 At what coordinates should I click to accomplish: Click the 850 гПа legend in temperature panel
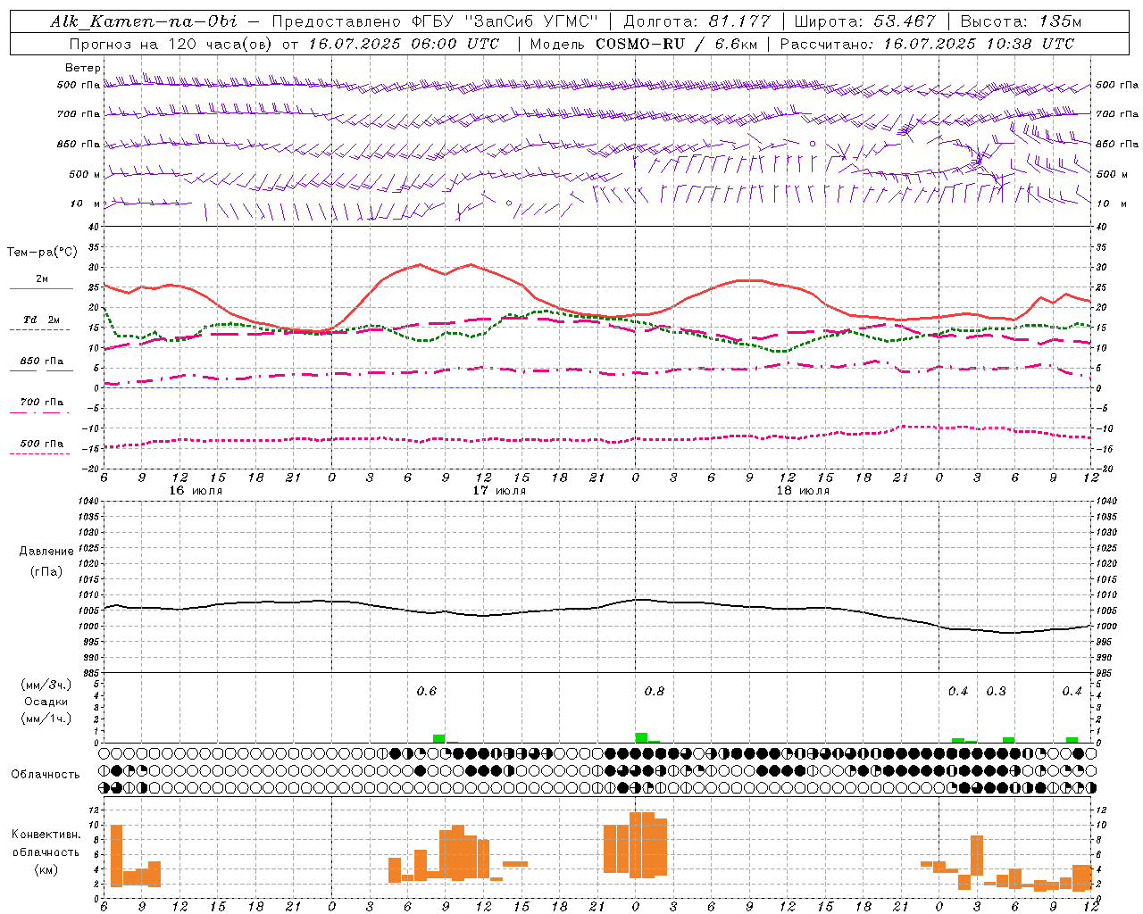(x=41, y=361)
